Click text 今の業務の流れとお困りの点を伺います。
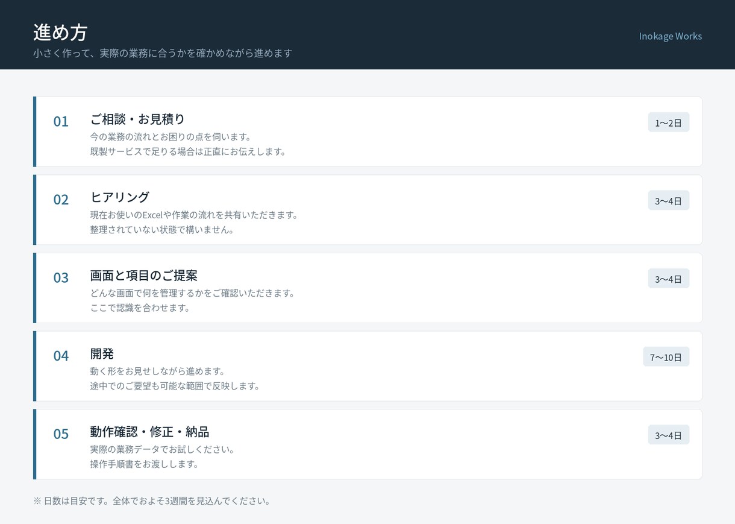Viewport: 735px width, 524px height. click(x=172, y=137)
